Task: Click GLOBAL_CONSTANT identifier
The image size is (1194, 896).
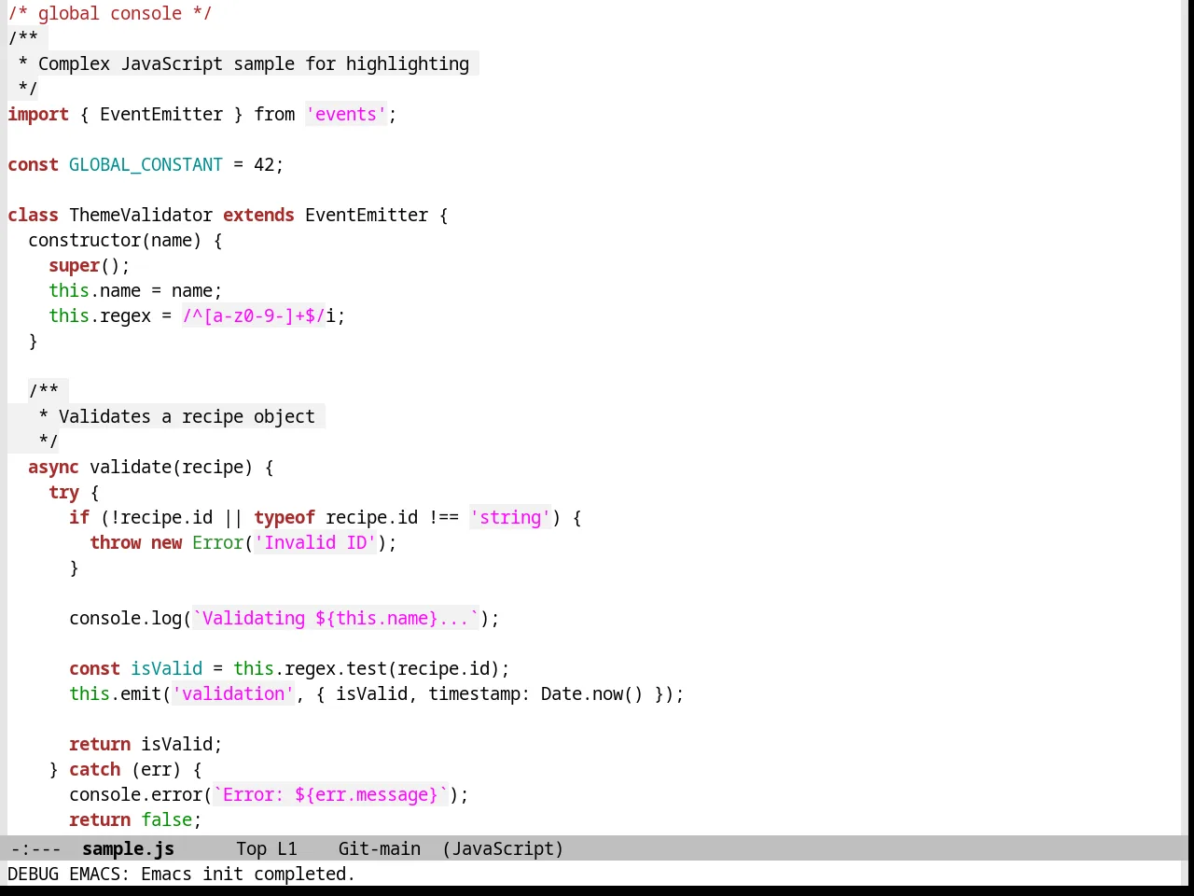Action: click(146, 164)
